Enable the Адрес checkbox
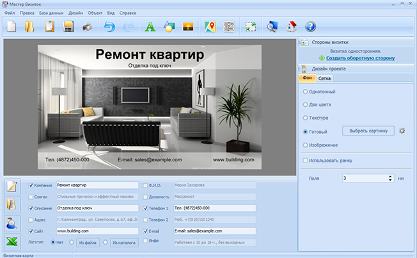Viewport: 417px width, 258px height. click(x=31, y=220)
